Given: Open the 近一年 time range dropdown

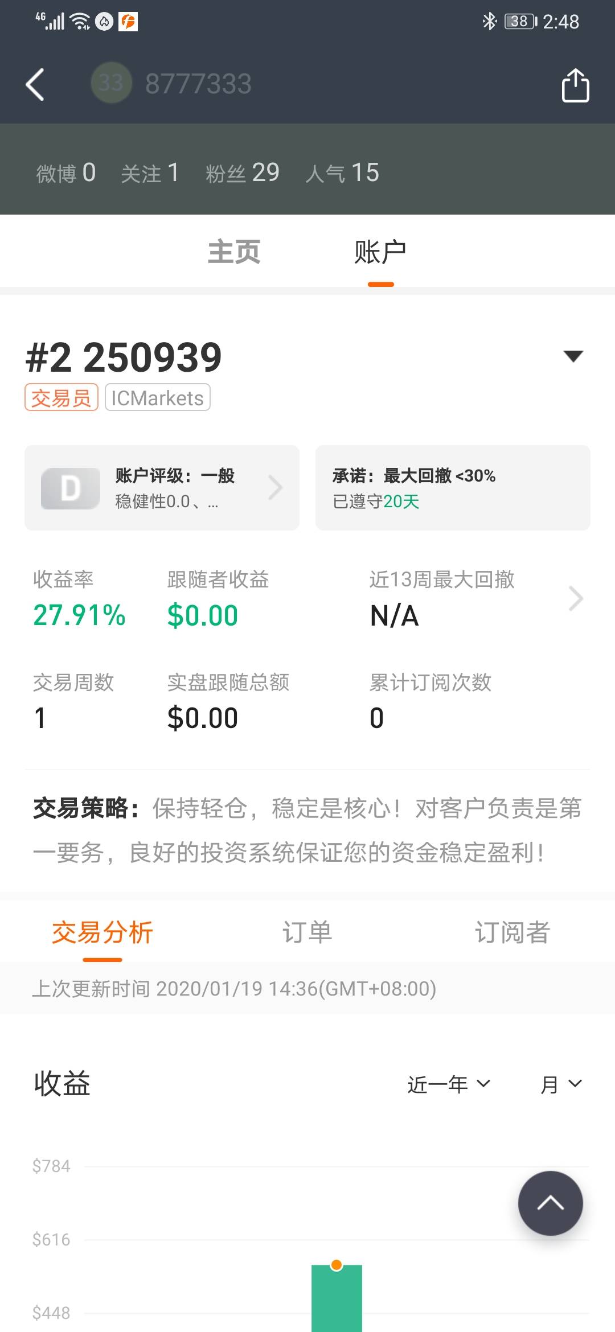Looking at the screenshot, I should pyautogui.click(x=449, y=1084).
